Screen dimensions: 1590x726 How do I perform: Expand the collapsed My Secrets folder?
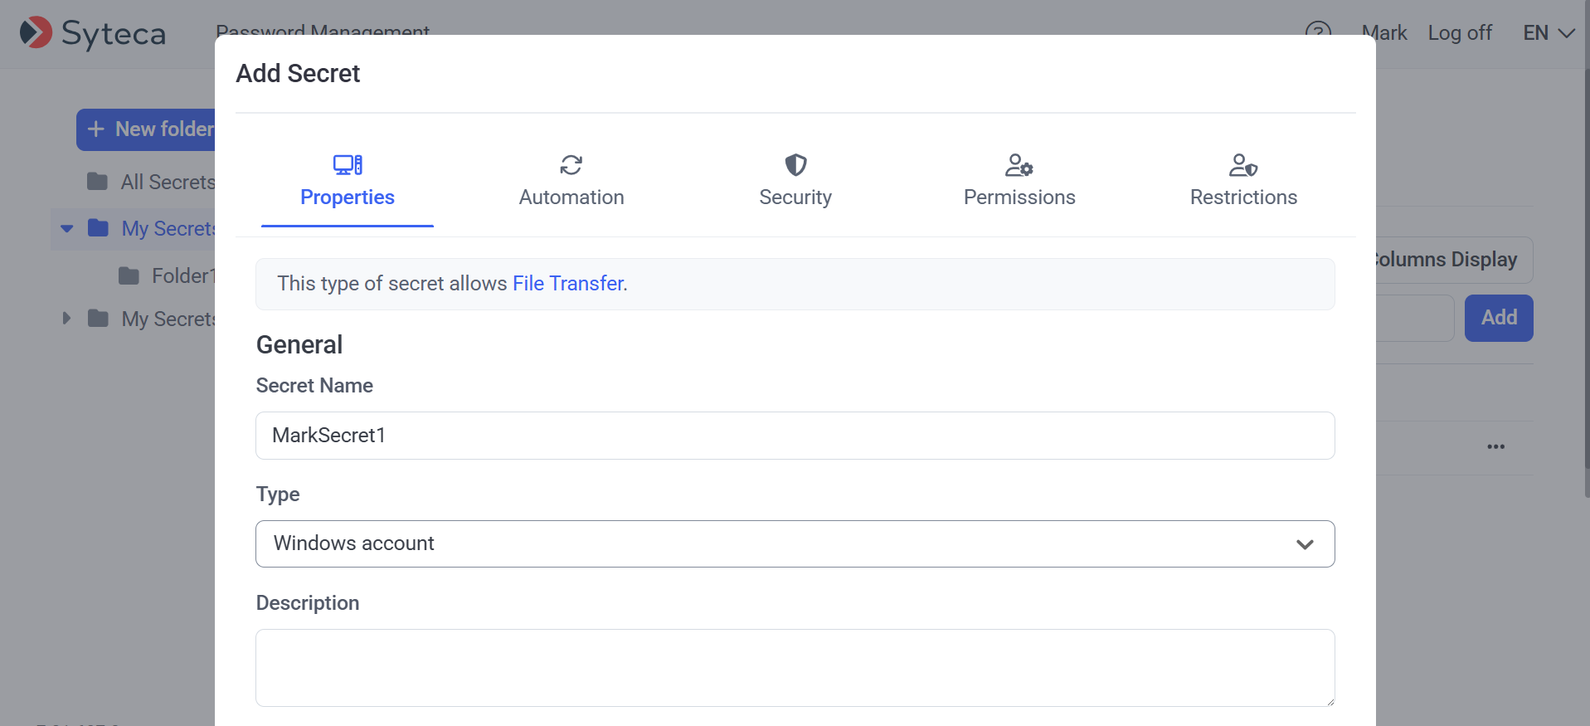click(67, 319)
